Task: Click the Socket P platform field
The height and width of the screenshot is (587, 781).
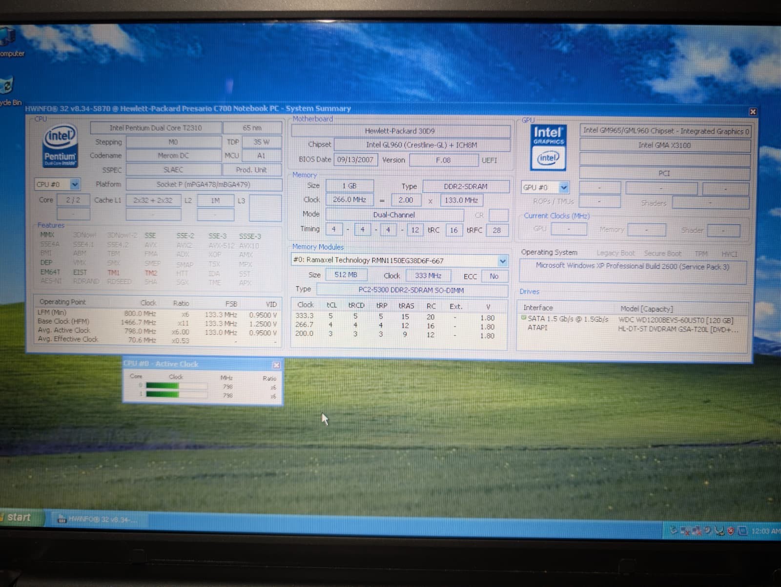Action: click(x=204, y=184)
